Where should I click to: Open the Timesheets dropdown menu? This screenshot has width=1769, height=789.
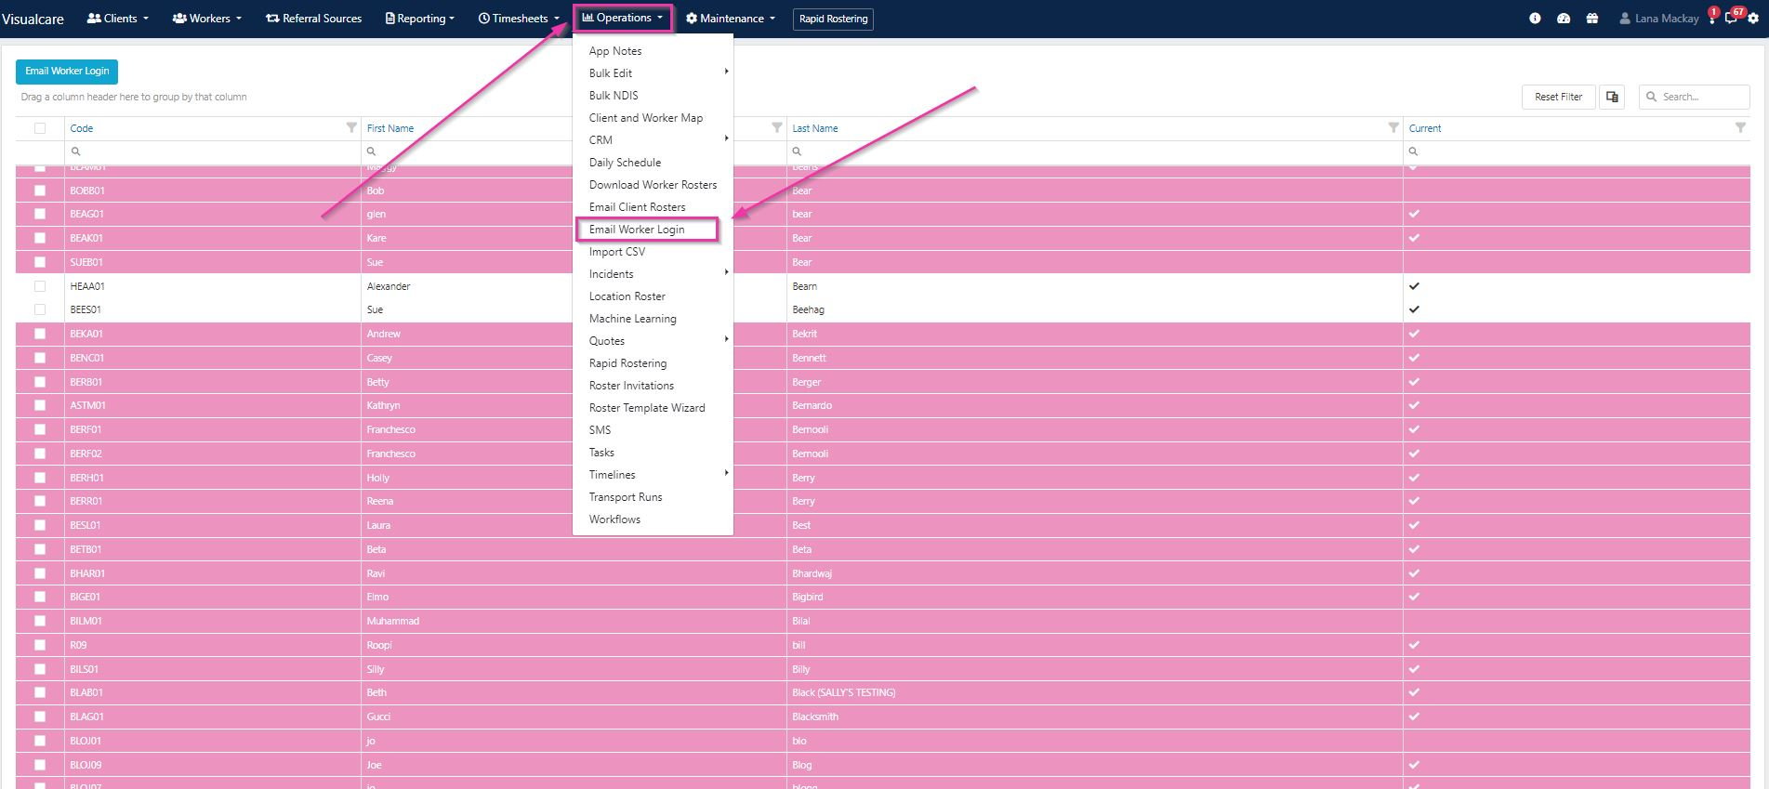pyautogui.click(x=519, y=19)
